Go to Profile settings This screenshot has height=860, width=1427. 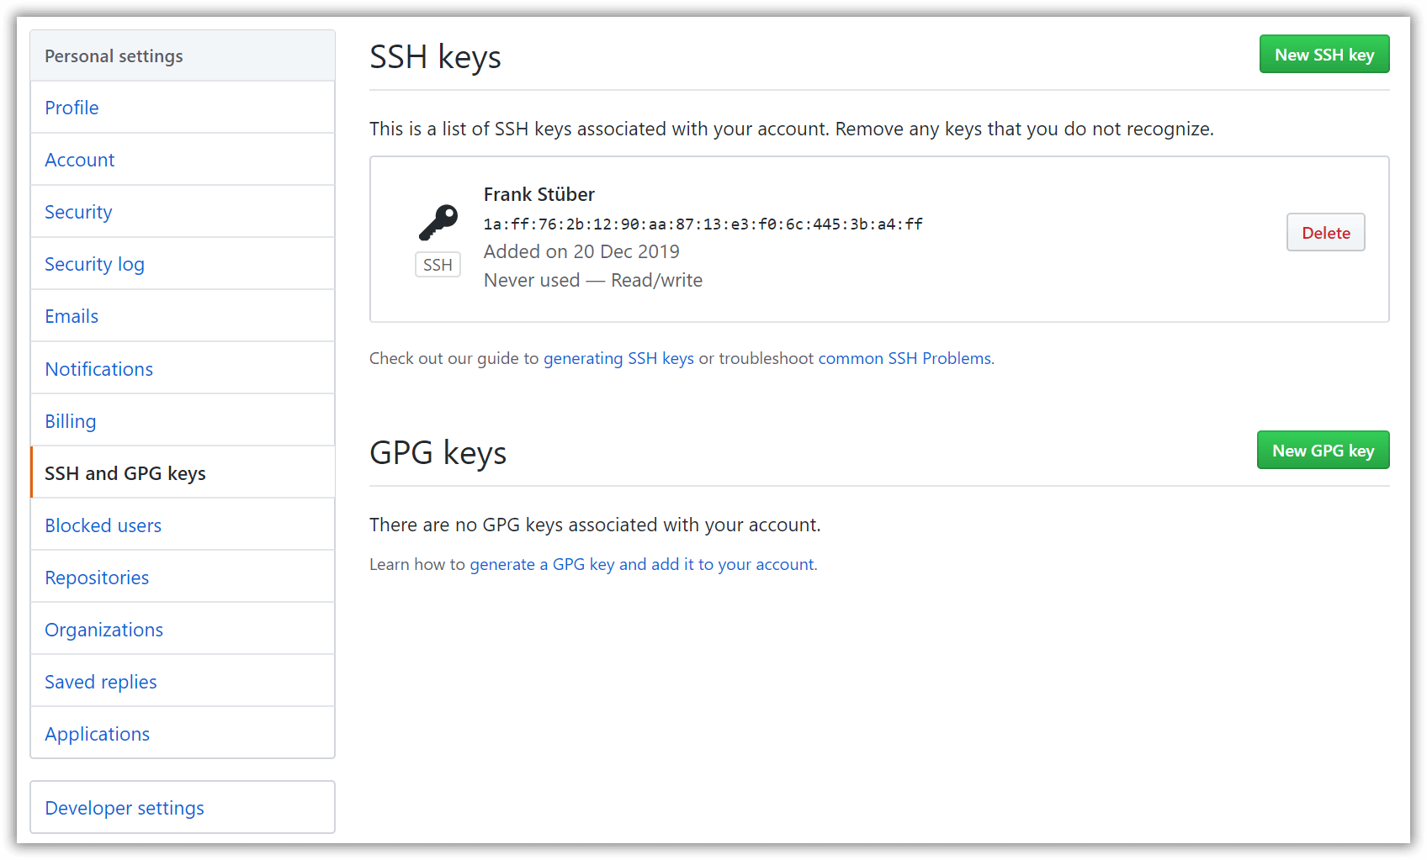(72, 108)
